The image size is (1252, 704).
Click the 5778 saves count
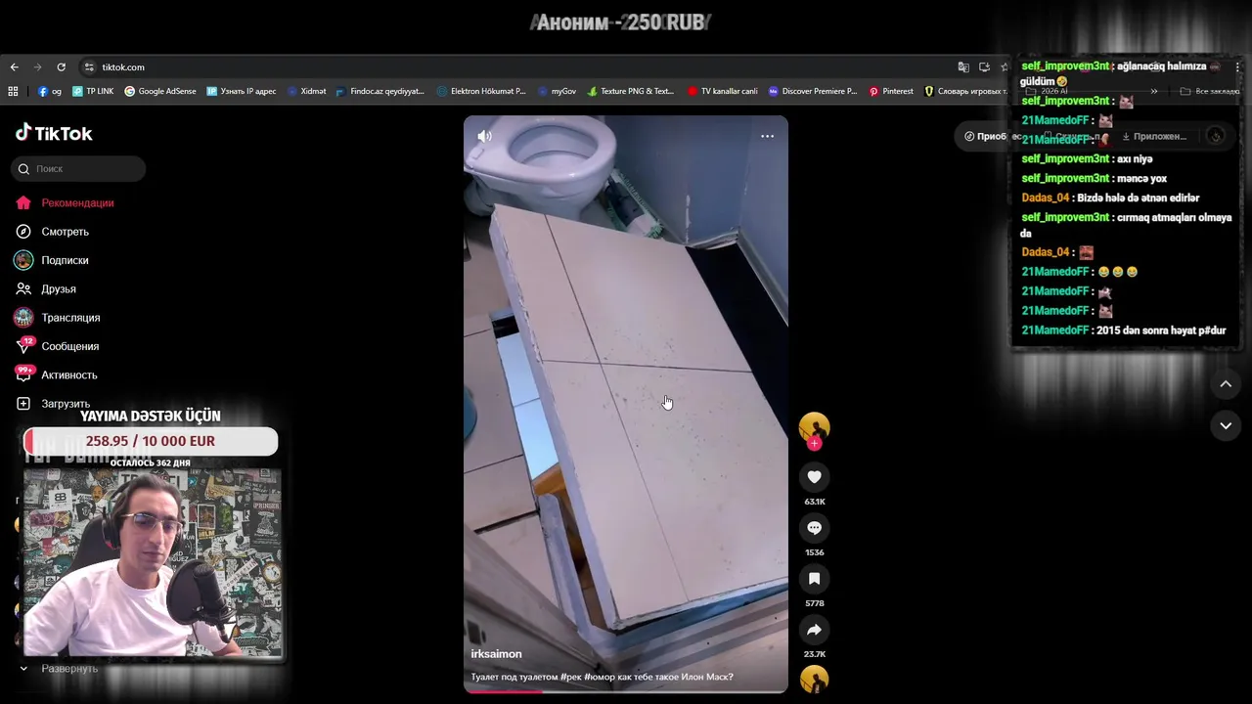[x=815, y=603]
